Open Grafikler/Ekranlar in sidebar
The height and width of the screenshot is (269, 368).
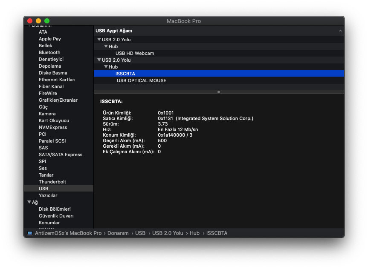58,100
